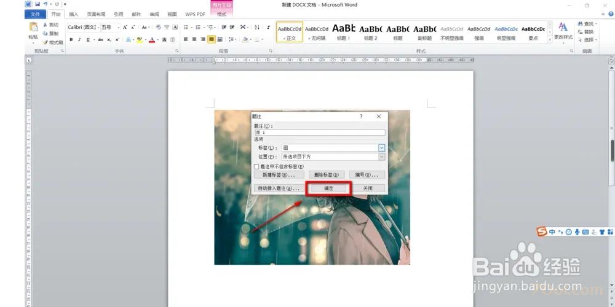Click the Increase Indent icon

point(232,27)
